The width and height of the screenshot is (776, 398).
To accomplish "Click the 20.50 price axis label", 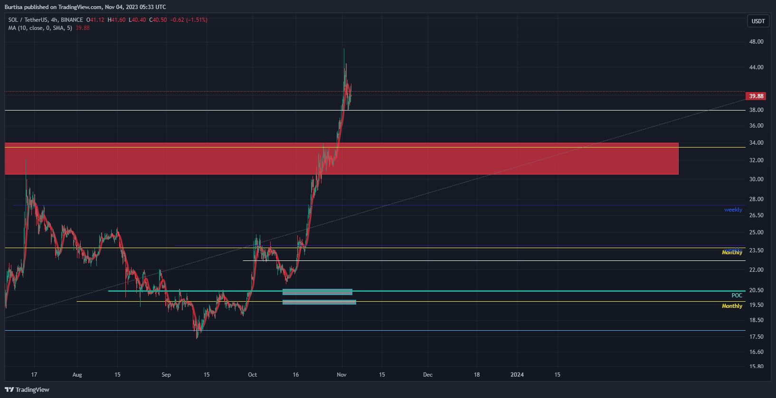I will click(756, 290).
